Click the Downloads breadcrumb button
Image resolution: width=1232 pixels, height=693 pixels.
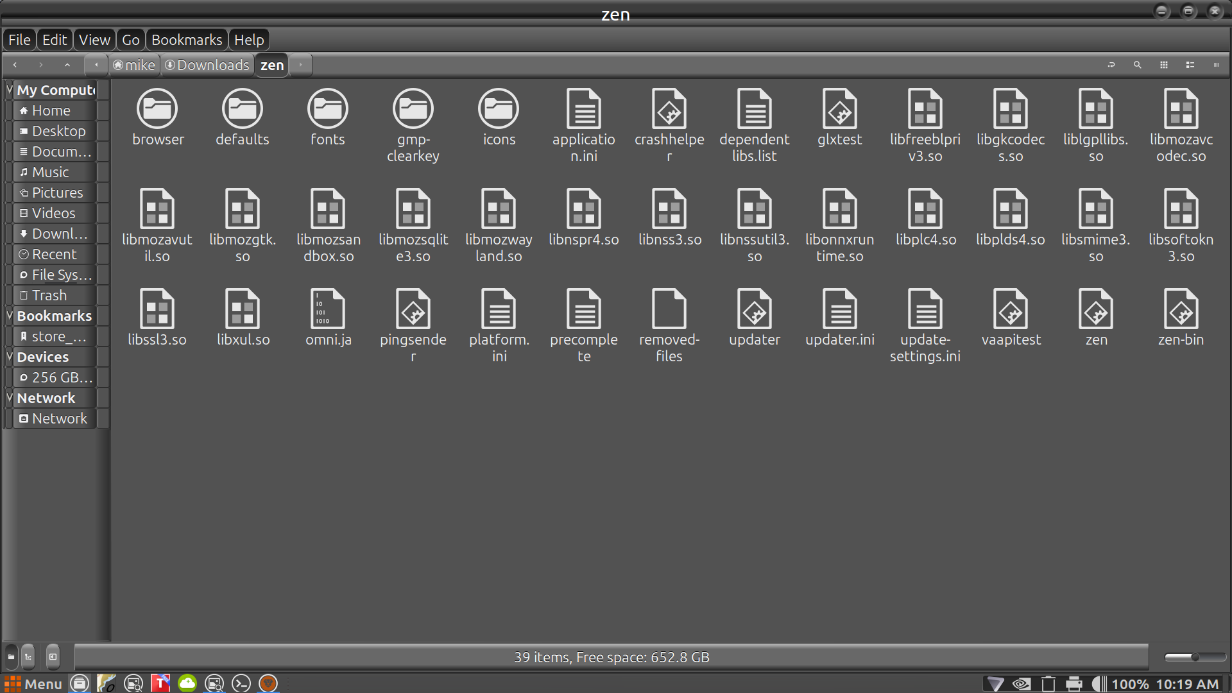(x=207, y=65)
